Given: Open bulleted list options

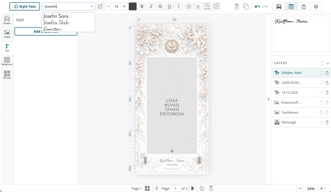Looking at the screenshot, I should point(189,6).
